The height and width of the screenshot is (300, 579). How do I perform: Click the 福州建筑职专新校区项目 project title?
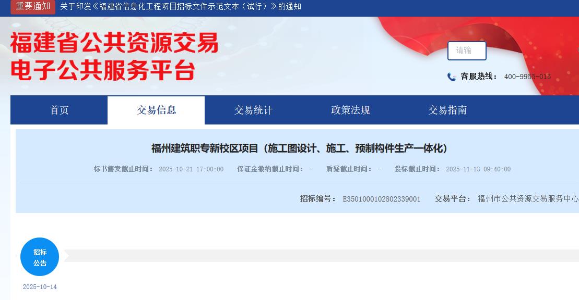pyautogui.click(x=300, y=148)
